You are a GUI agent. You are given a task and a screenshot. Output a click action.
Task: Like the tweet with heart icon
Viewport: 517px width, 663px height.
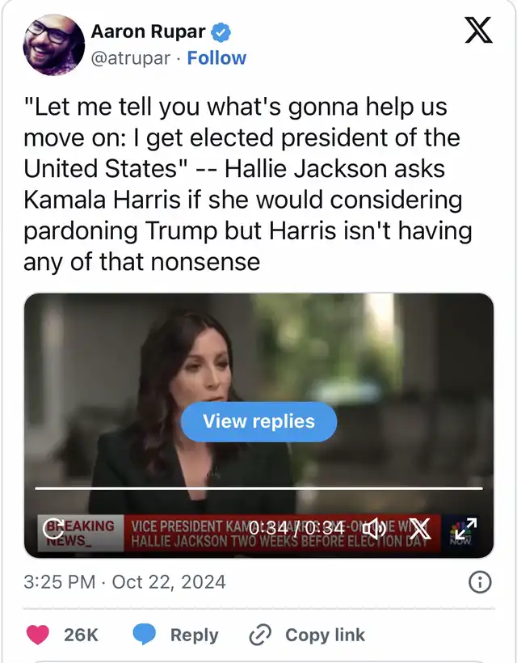[x=38, y=635]
